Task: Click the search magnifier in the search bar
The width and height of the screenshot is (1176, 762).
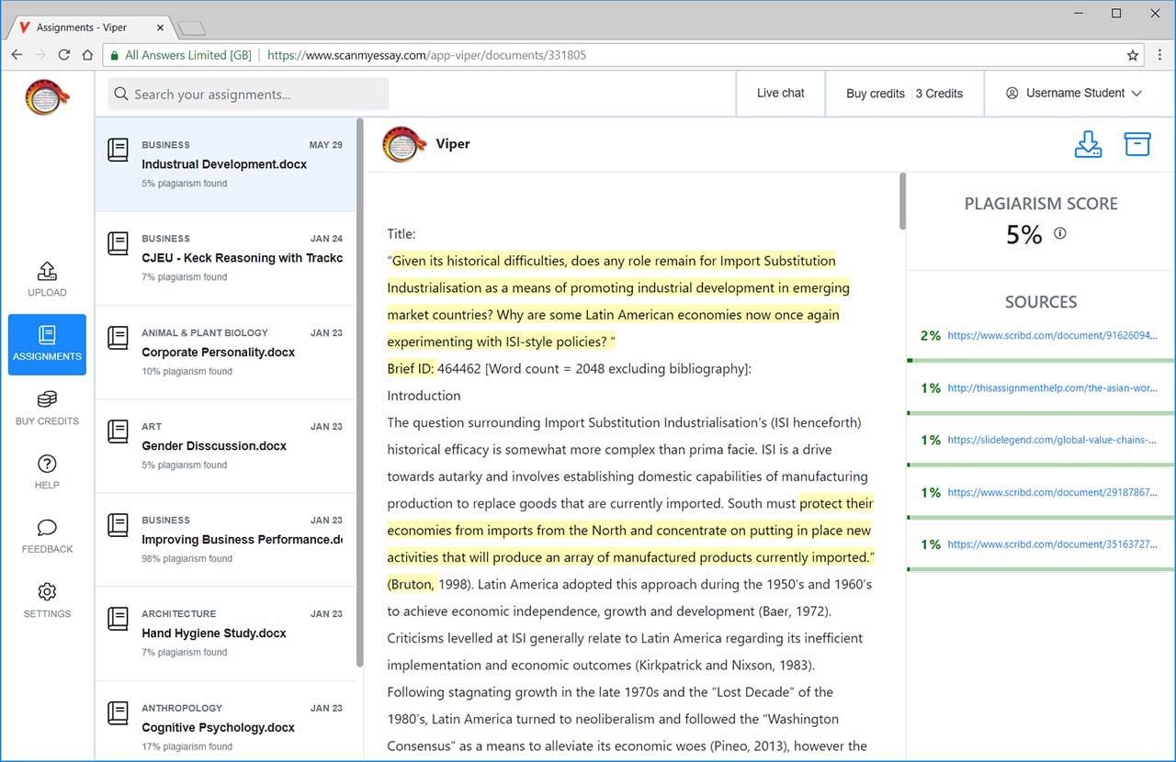Action: click(120, 94)
